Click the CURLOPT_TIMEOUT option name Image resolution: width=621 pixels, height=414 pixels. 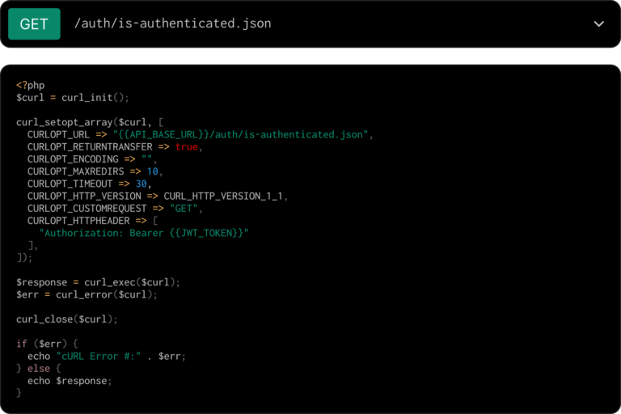70,184
